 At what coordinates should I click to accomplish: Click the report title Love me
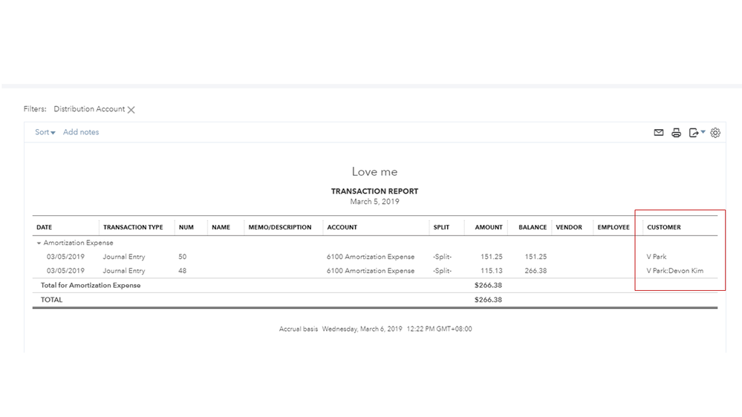point(374,171)
